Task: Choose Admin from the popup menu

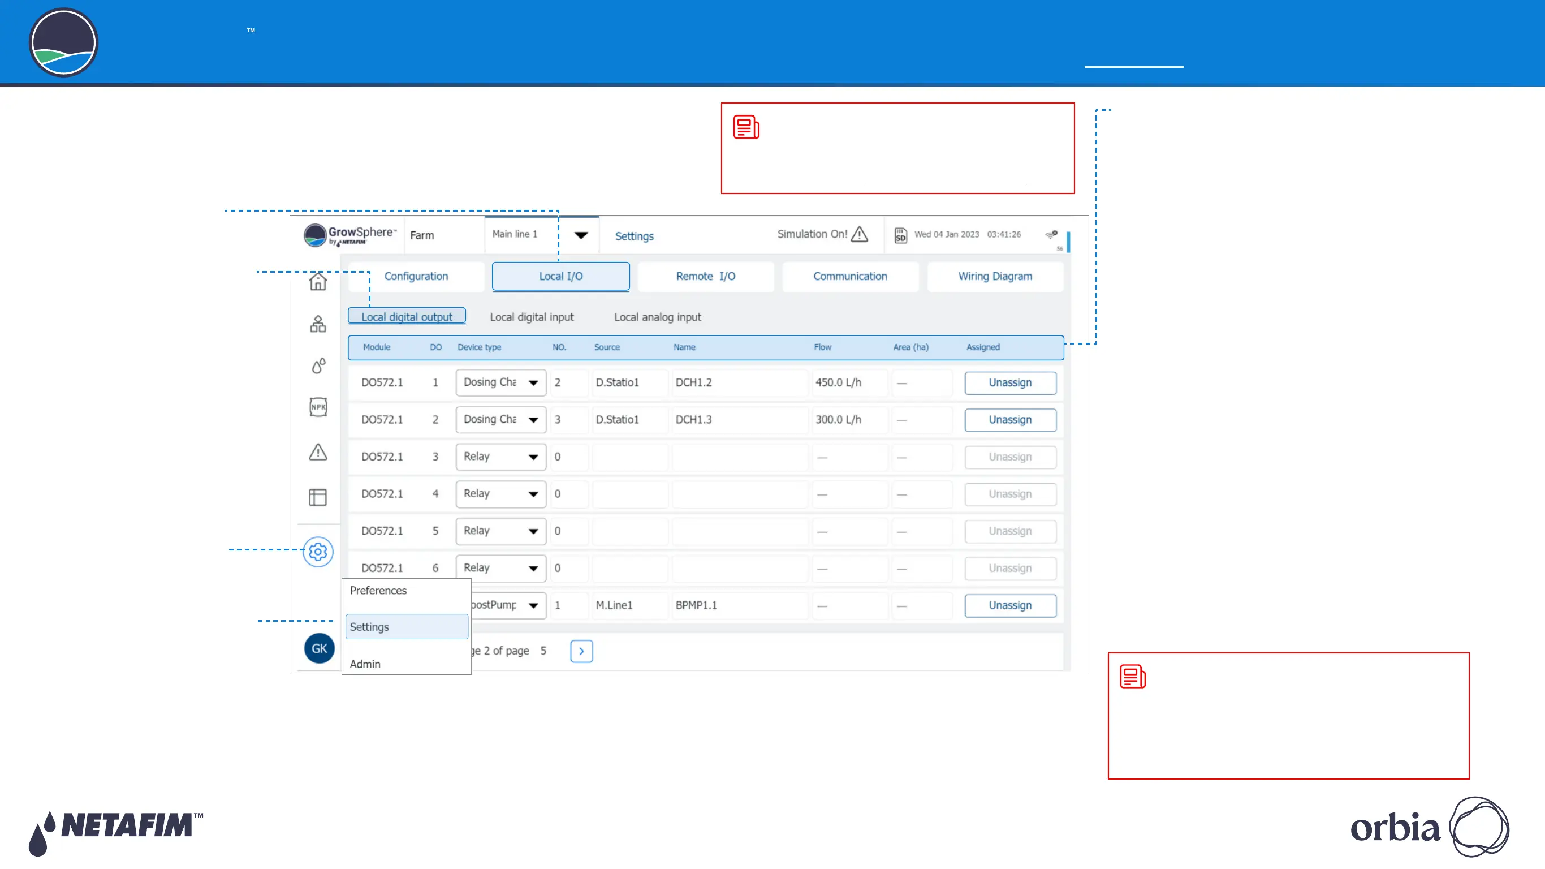Action: [365, 664]
